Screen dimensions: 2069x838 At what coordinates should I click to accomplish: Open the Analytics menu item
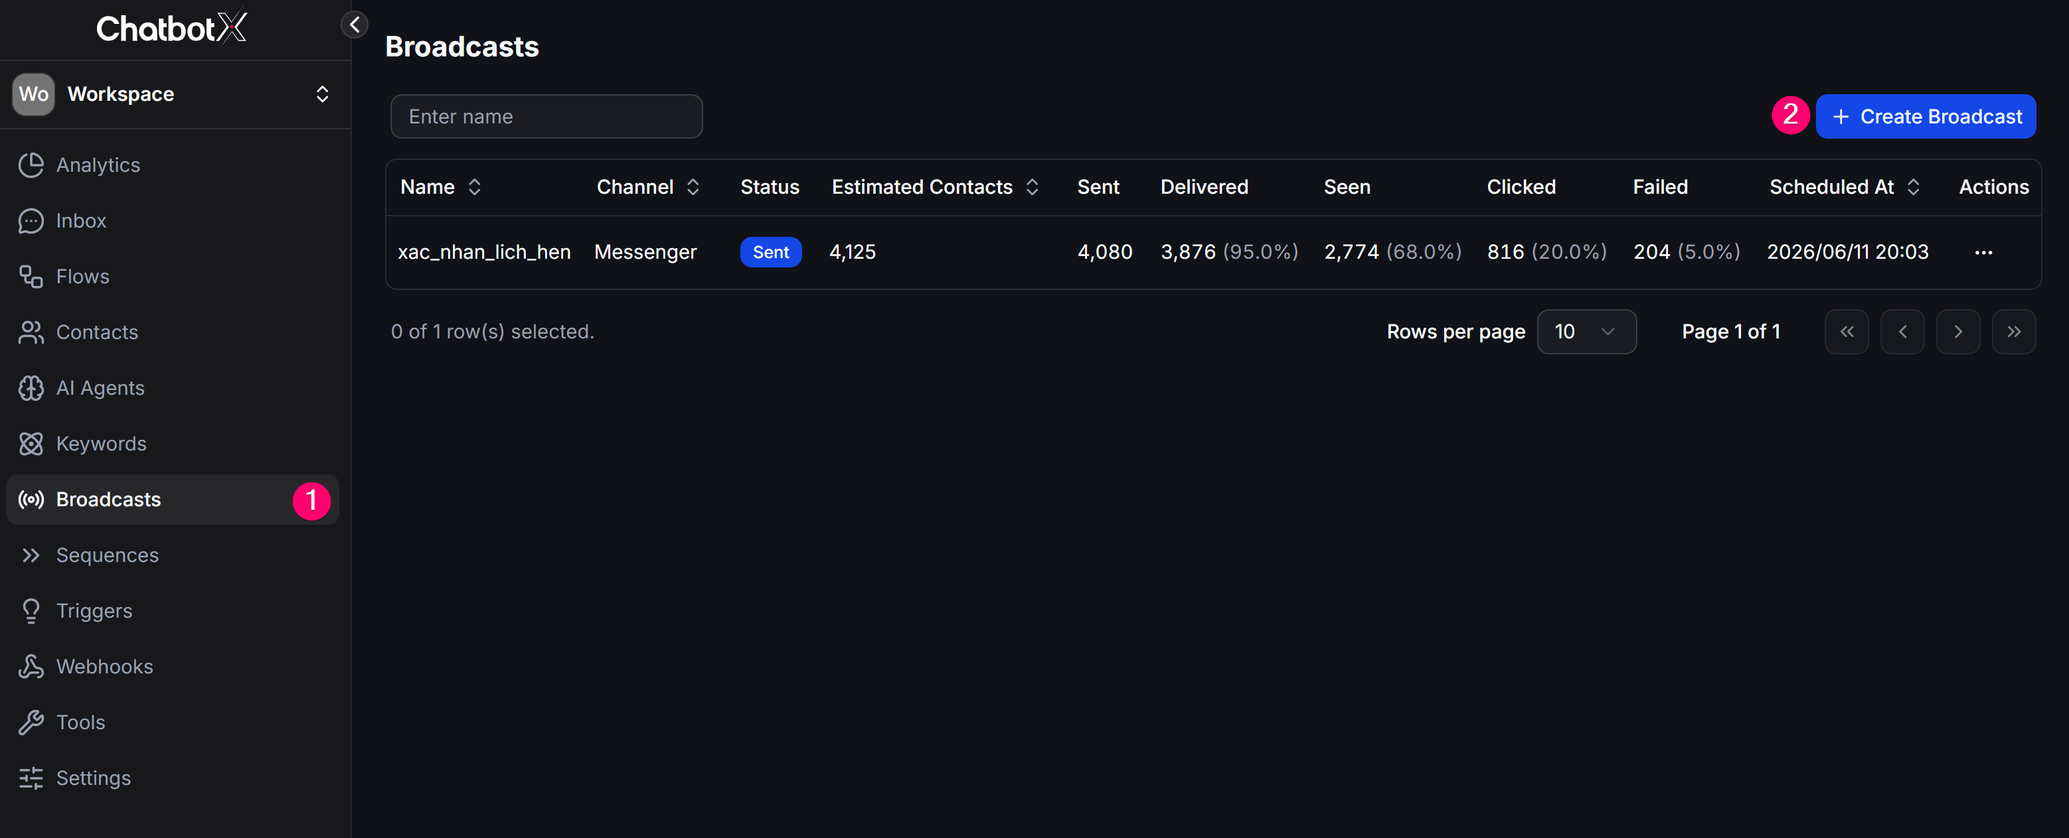[173, 165]
